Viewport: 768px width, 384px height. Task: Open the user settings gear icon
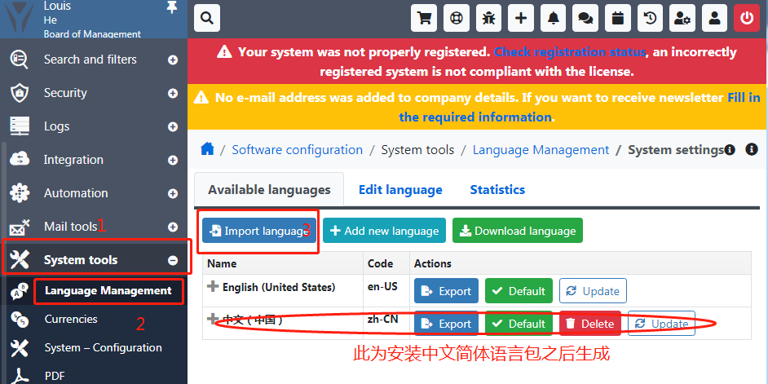(x=682, y=19)
